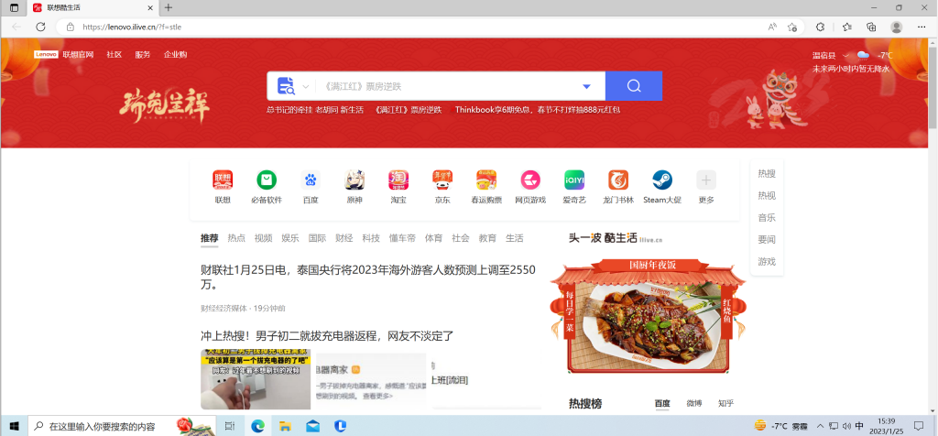
Task: Click the blue search magnifier button
Action: 634,86
